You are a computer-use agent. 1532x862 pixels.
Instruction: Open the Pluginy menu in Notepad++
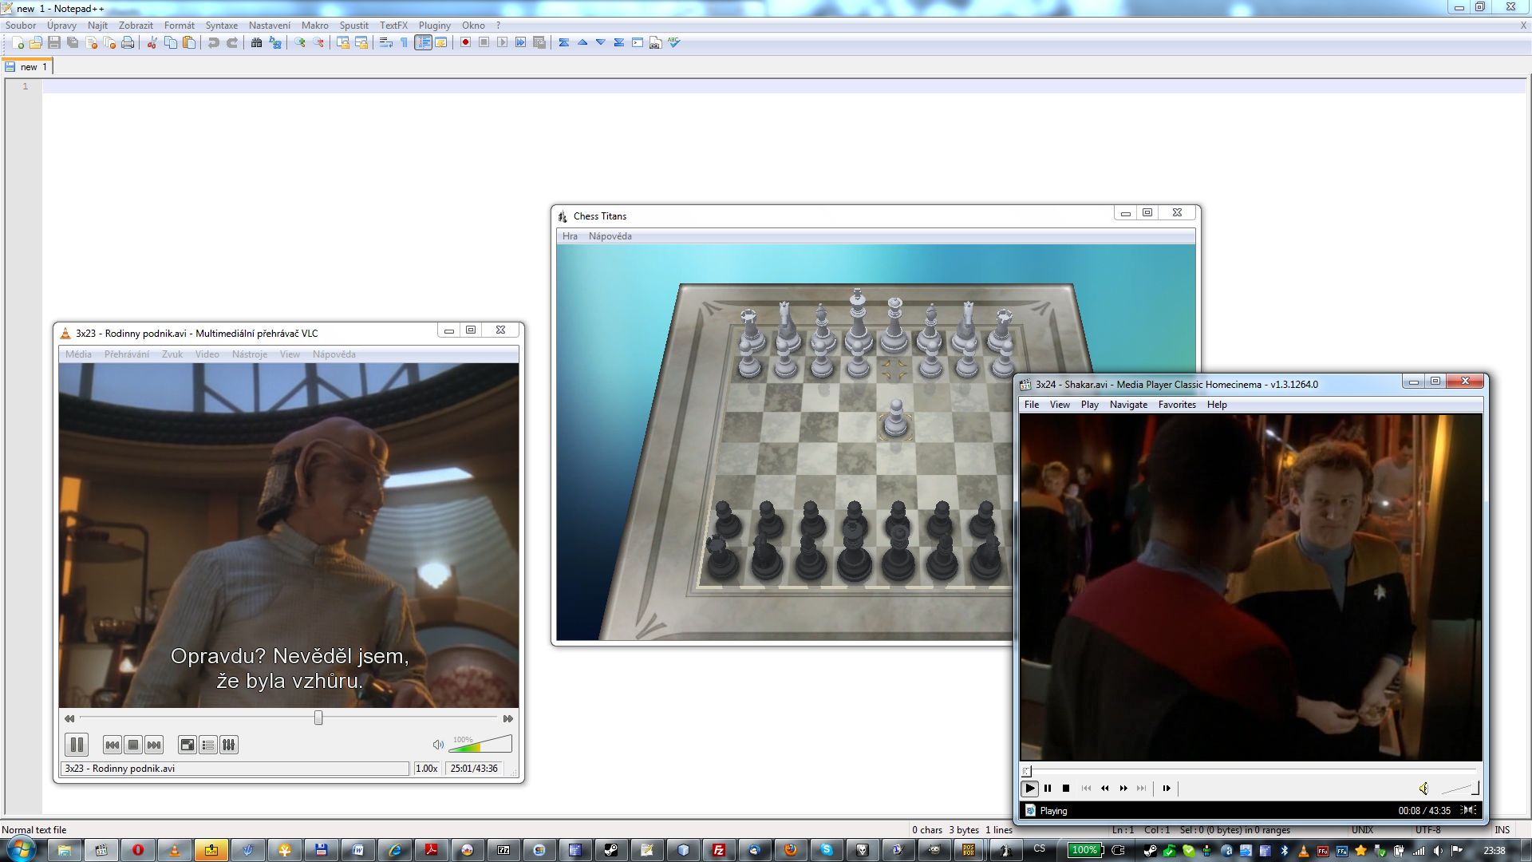coord(434,26)
